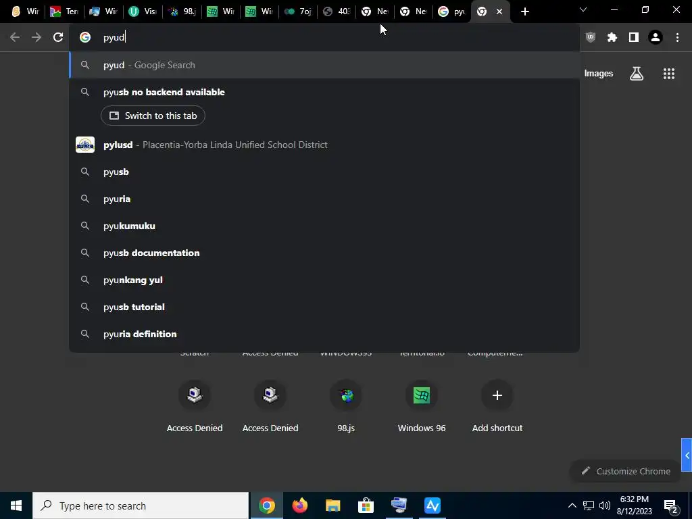Screen dimensions: 692x519
Task: Click the back navigation arrow
Action: click(15, 38)
